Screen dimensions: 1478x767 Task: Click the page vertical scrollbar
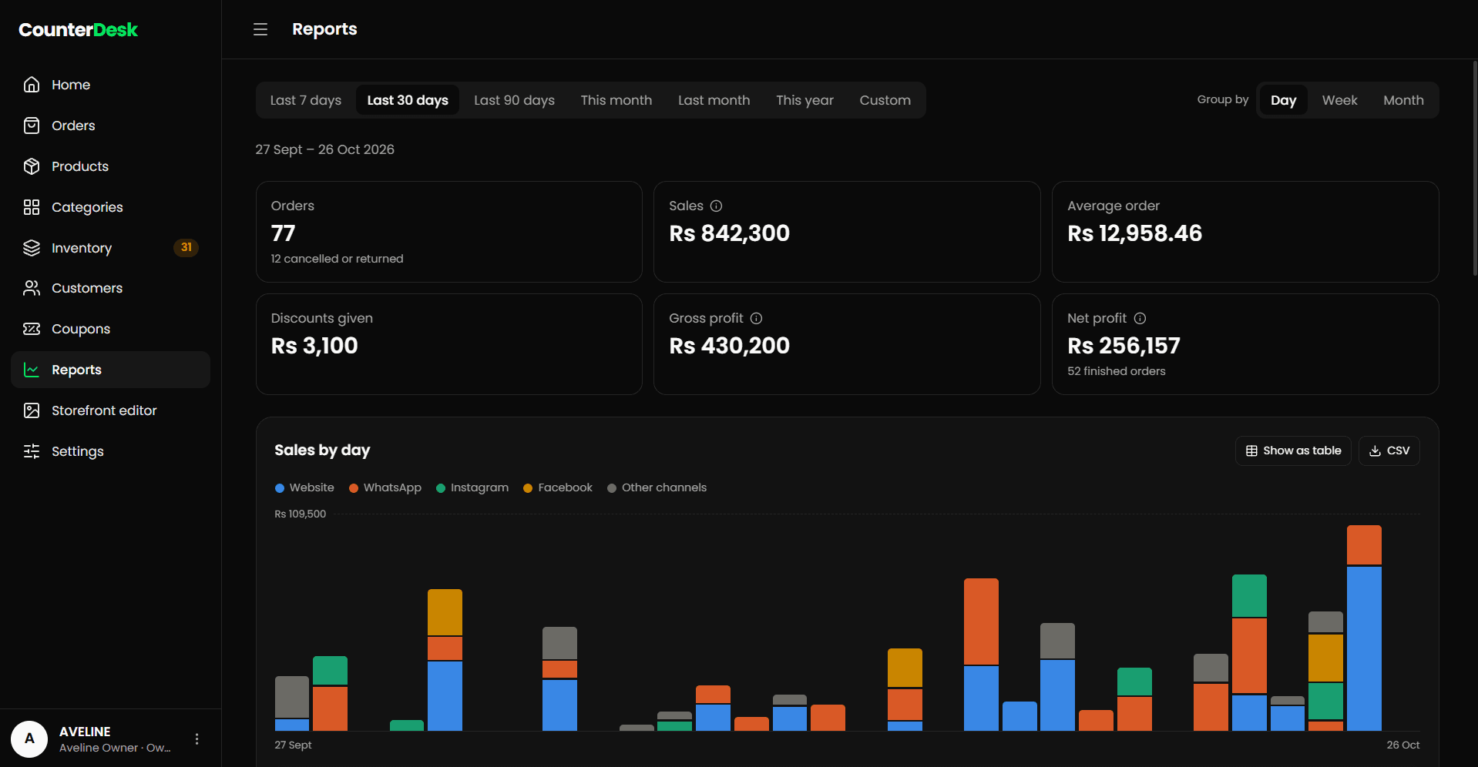tap(1475, 168)
